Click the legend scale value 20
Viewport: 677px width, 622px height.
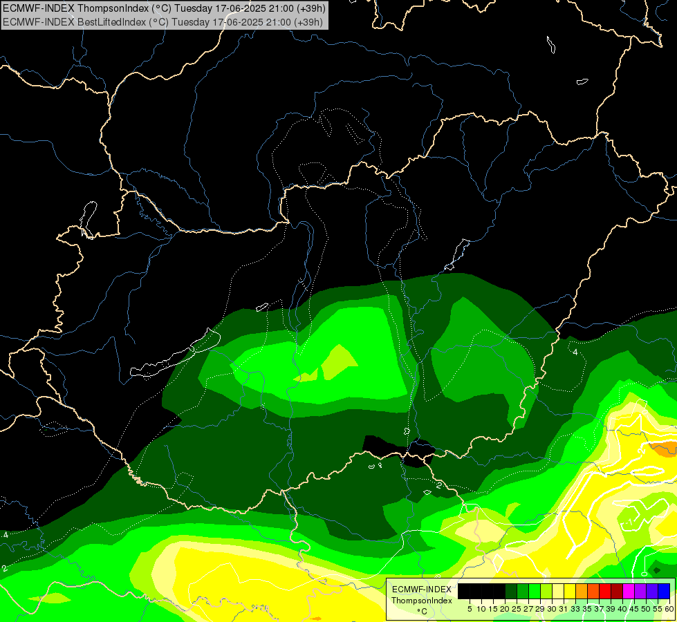coord(505,609)
